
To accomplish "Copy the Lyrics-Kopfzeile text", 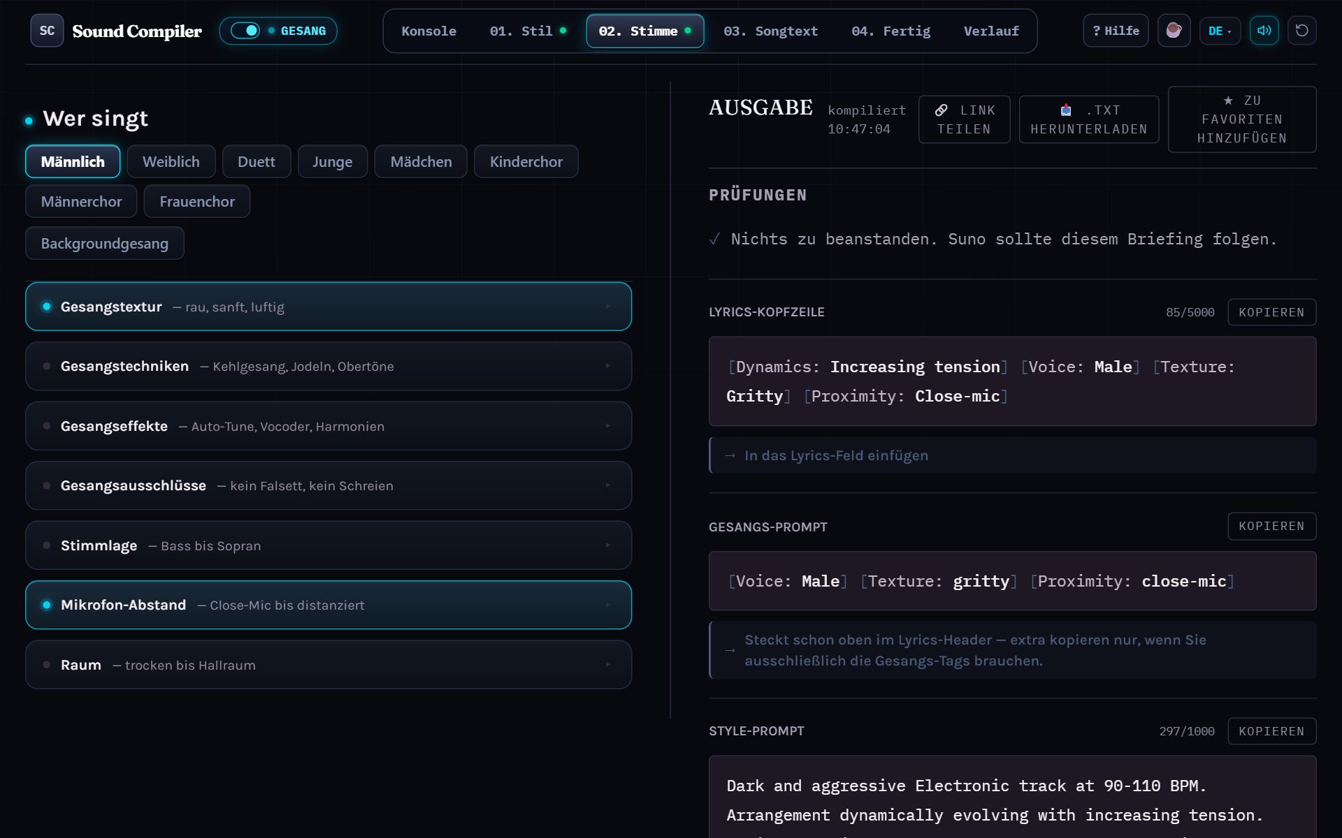I will point(1271,312).
